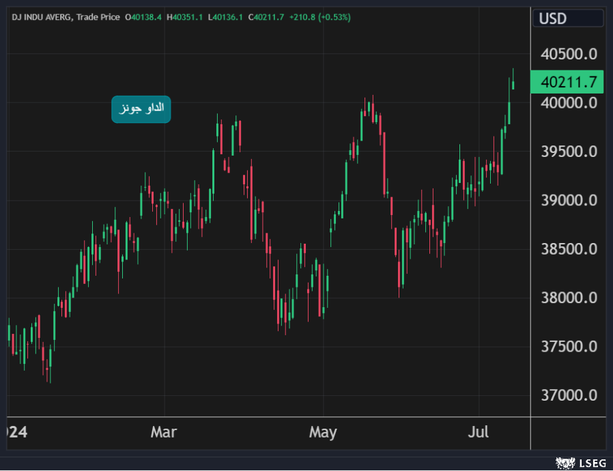Click the 38500.0 price axis label
Viewport: 613px width, 471px height.
569,249
